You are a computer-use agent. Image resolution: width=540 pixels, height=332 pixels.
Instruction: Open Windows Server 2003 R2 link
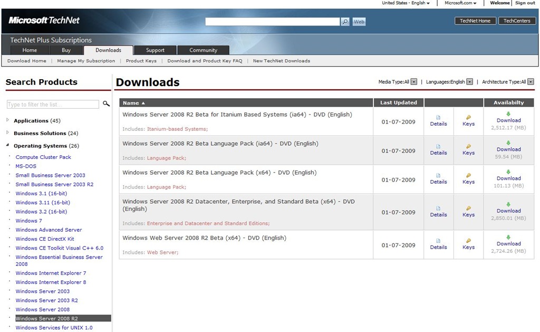click(46, 300)
